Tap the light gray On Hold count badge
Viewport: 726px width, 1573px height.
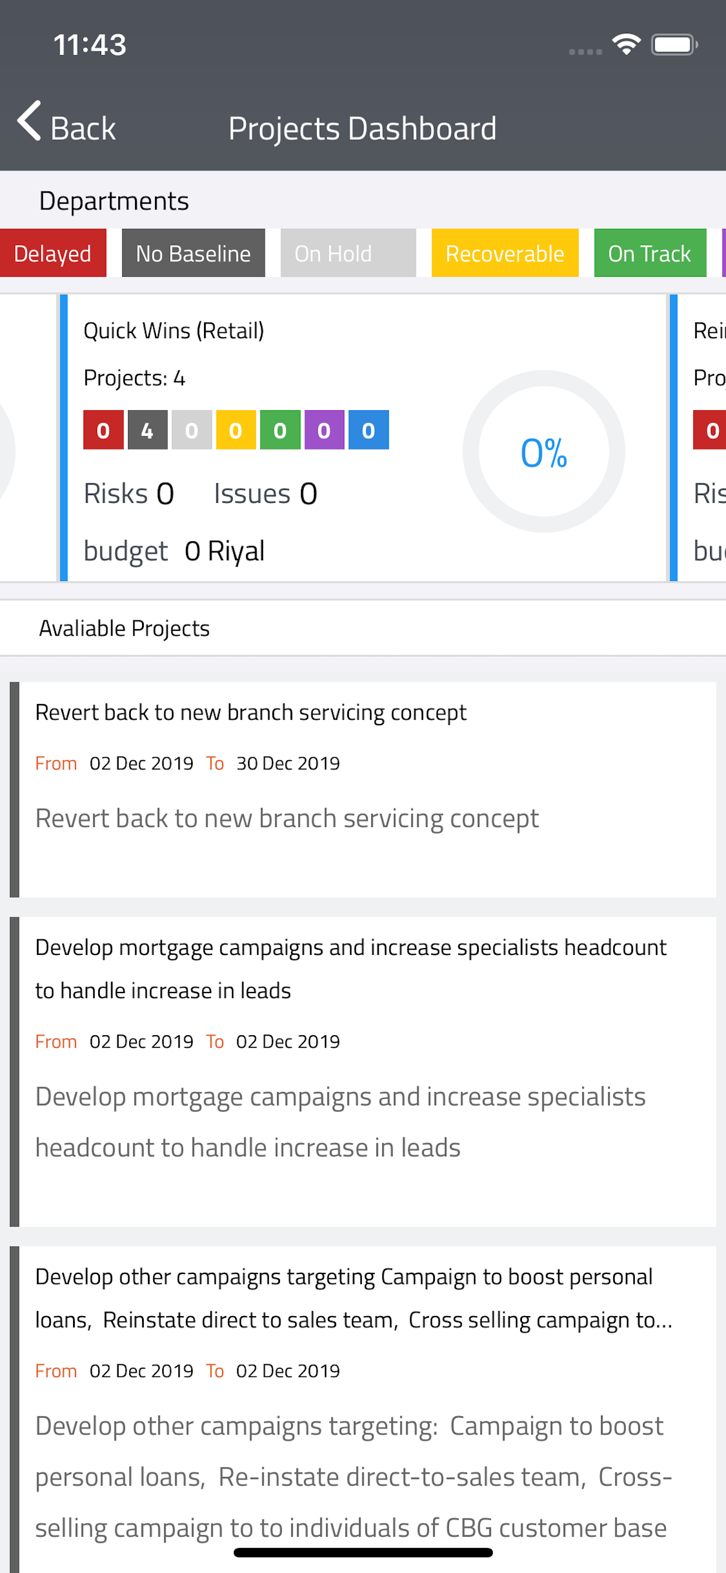tap(192, 430)
